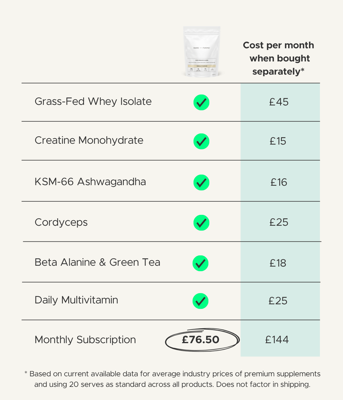Click the Beta Alanine & Green Tea checkmark
The width and height of the screenshot is (343, 400).
[x=200, y=263]
